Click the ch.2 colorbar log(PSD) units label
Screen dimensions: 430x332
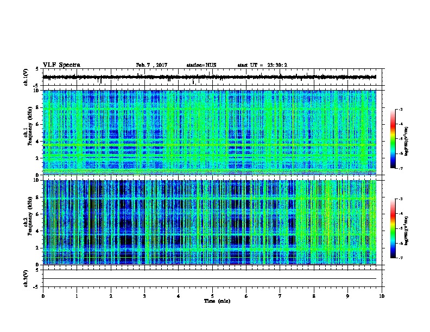click(407, 231)
